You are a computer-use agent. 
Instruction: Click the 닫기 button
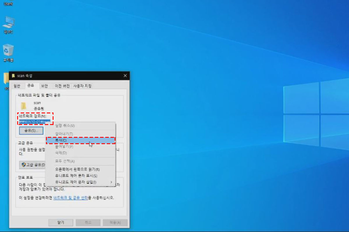tap(60, 222)
